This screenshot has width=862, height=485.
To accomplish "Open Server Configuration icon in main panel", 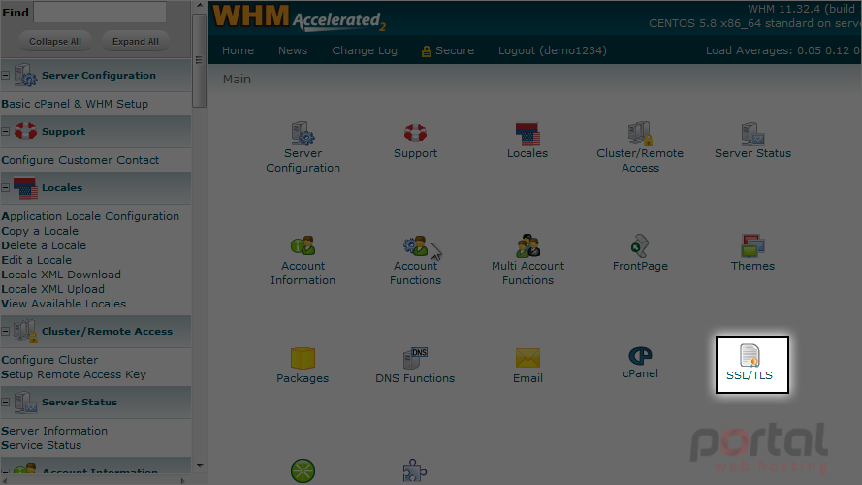I will pyautogui.click(x=303, y=133).
